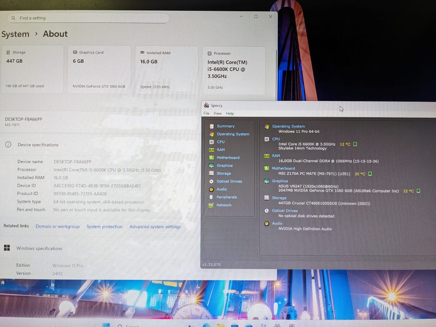This screenshot has width=436, height=327.
Task: Click CPU icon beside the summary CPU heading
Action: [267, 139]
